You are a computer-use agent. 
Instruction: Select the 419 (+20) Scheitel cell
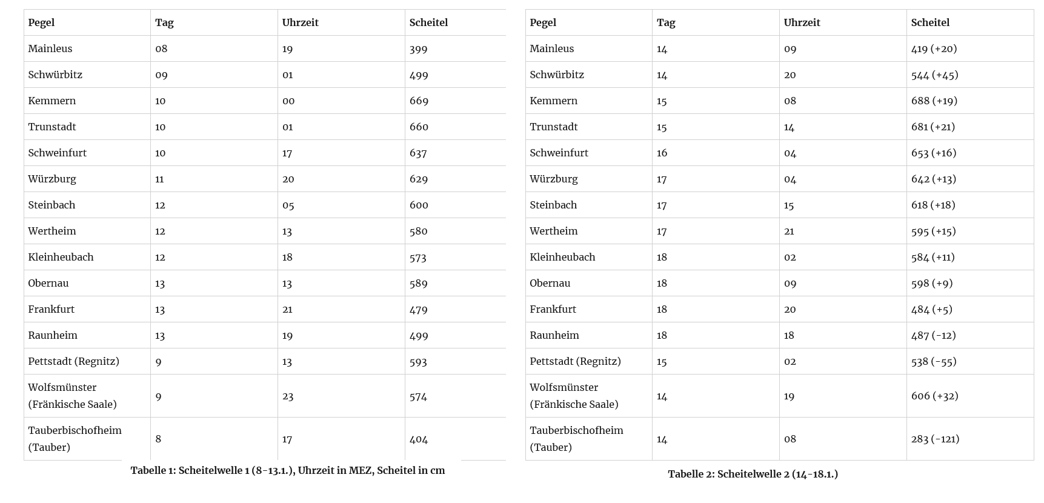coord(934,48)
